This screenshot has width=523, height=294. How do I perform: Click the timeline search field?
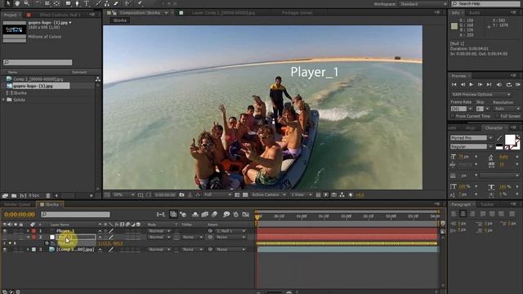76,214
